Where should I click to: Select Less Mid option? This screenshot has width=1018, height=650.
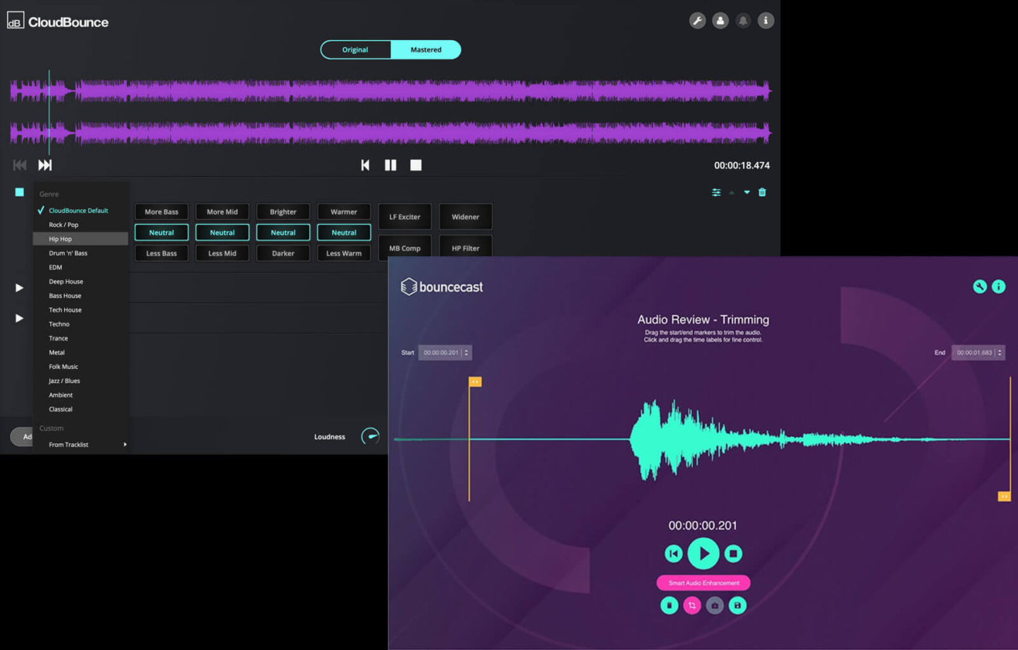click(x=222, y=253)
